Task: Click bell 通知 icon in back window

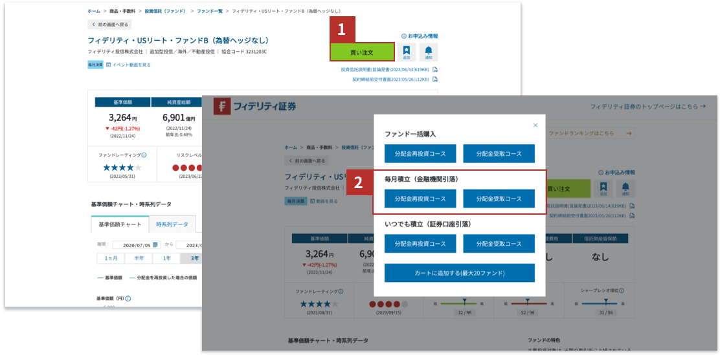Action: pos(429,52)
